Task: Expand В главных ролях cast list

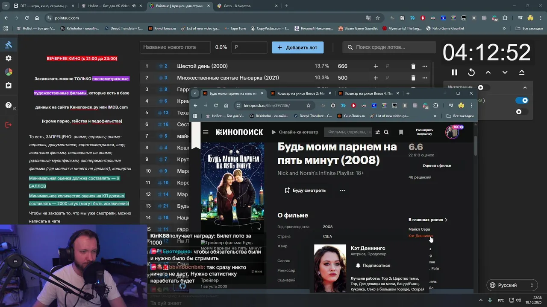Action: coord(428,220)
